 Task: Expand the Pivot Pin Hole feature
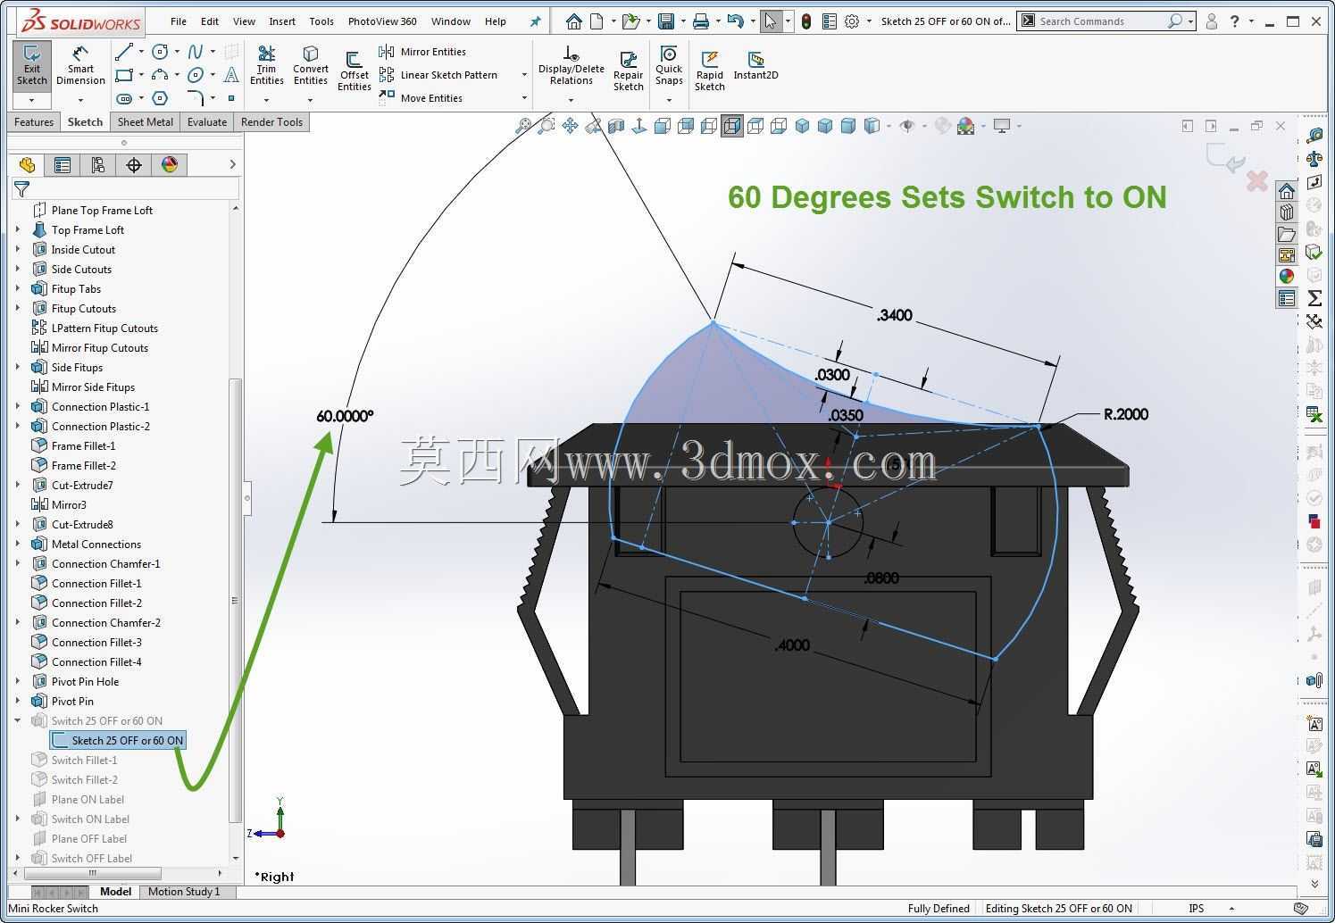click(18, 681)
